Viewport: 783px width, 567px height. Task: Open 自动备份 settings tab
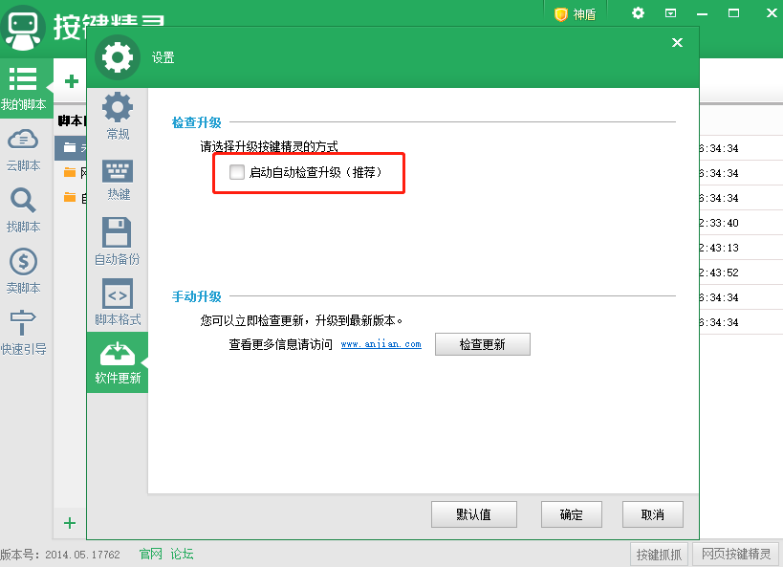[118, 241]
